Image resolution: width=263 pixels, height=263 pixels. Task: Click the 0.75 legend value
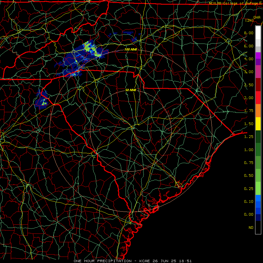(x=249, y=163)
